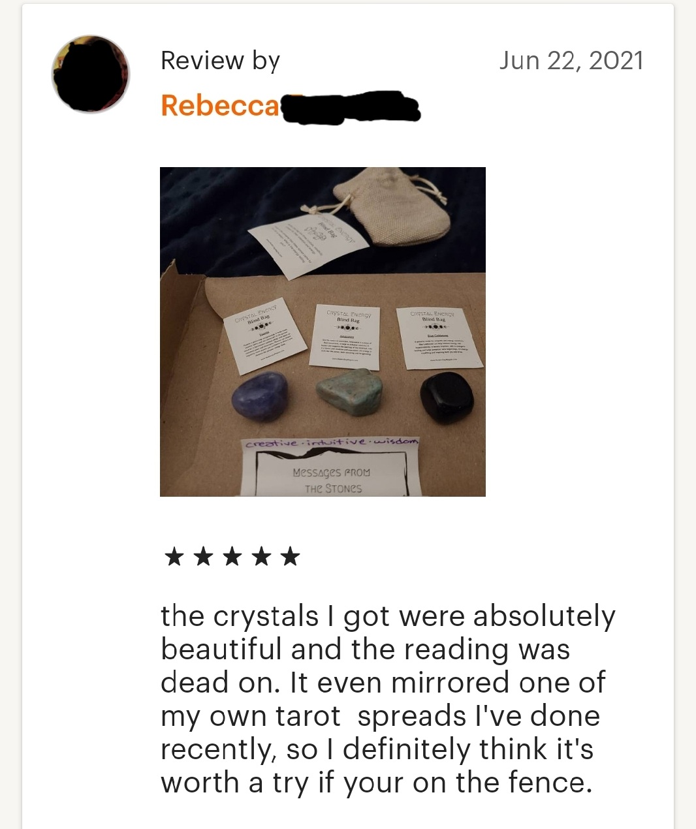Screen dimensions: 696x829
Task: Click the fourth rating star
Action: pos(261,557)
